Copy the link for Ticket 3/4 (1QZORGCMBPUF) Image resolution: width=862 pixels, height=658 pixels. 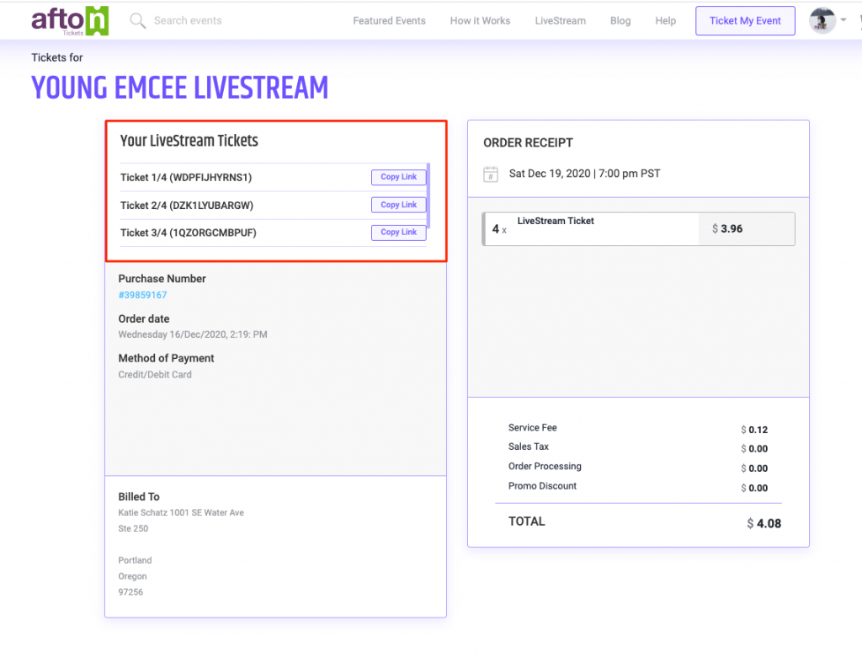398,233
